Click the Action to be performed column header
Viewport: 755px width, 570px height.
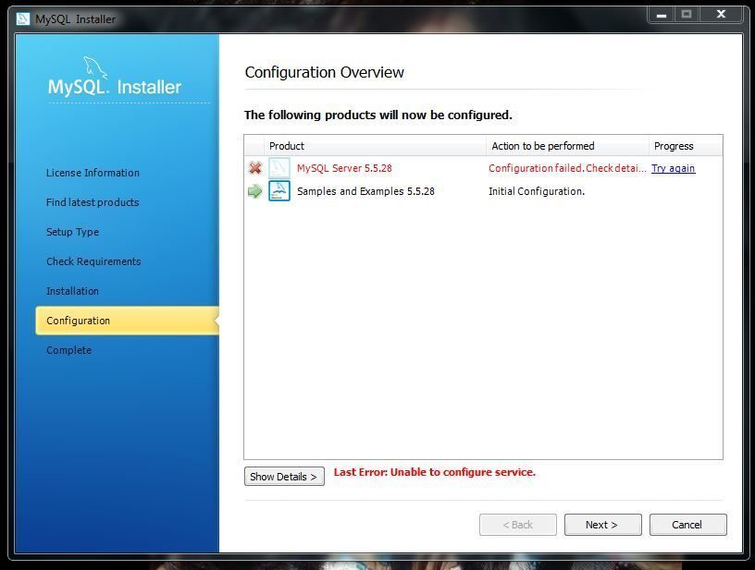click(x=567, y=146)
